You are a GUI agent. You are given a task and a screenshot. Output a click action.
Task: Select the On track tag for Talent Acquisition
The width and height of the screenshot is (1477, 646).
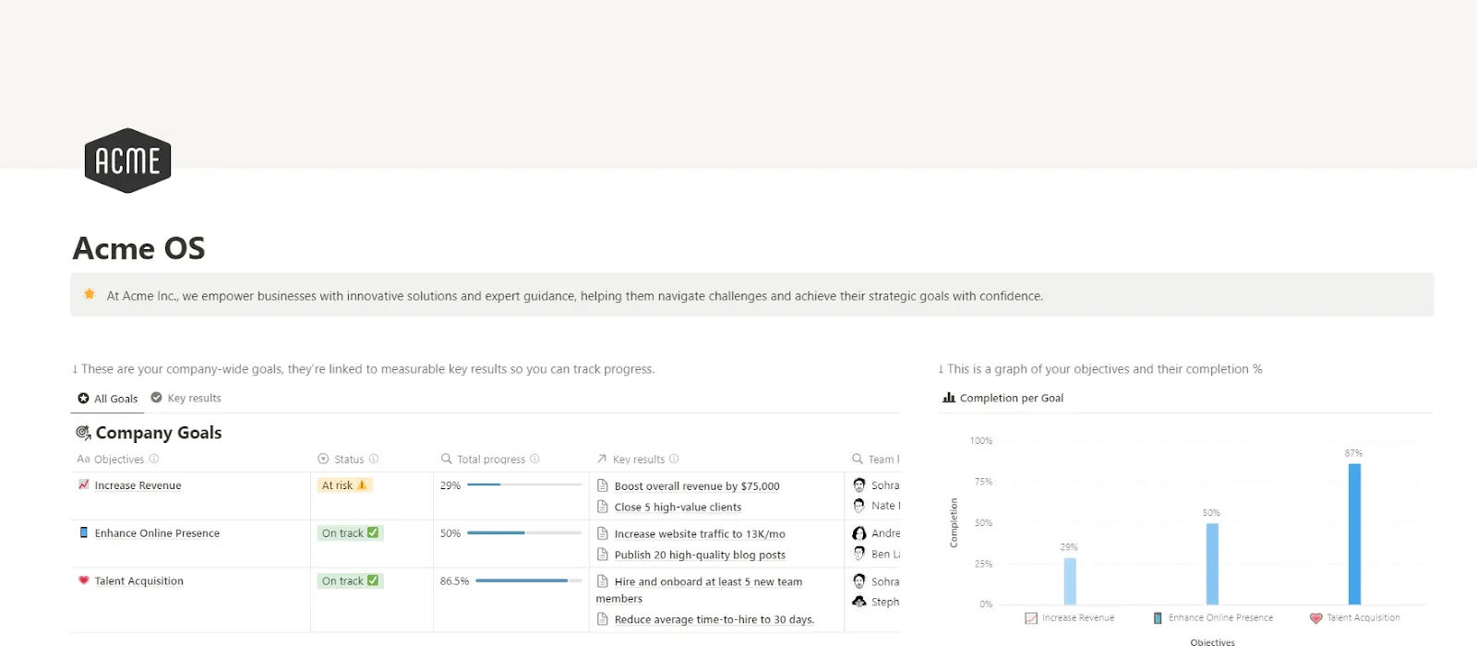[350, 581]
